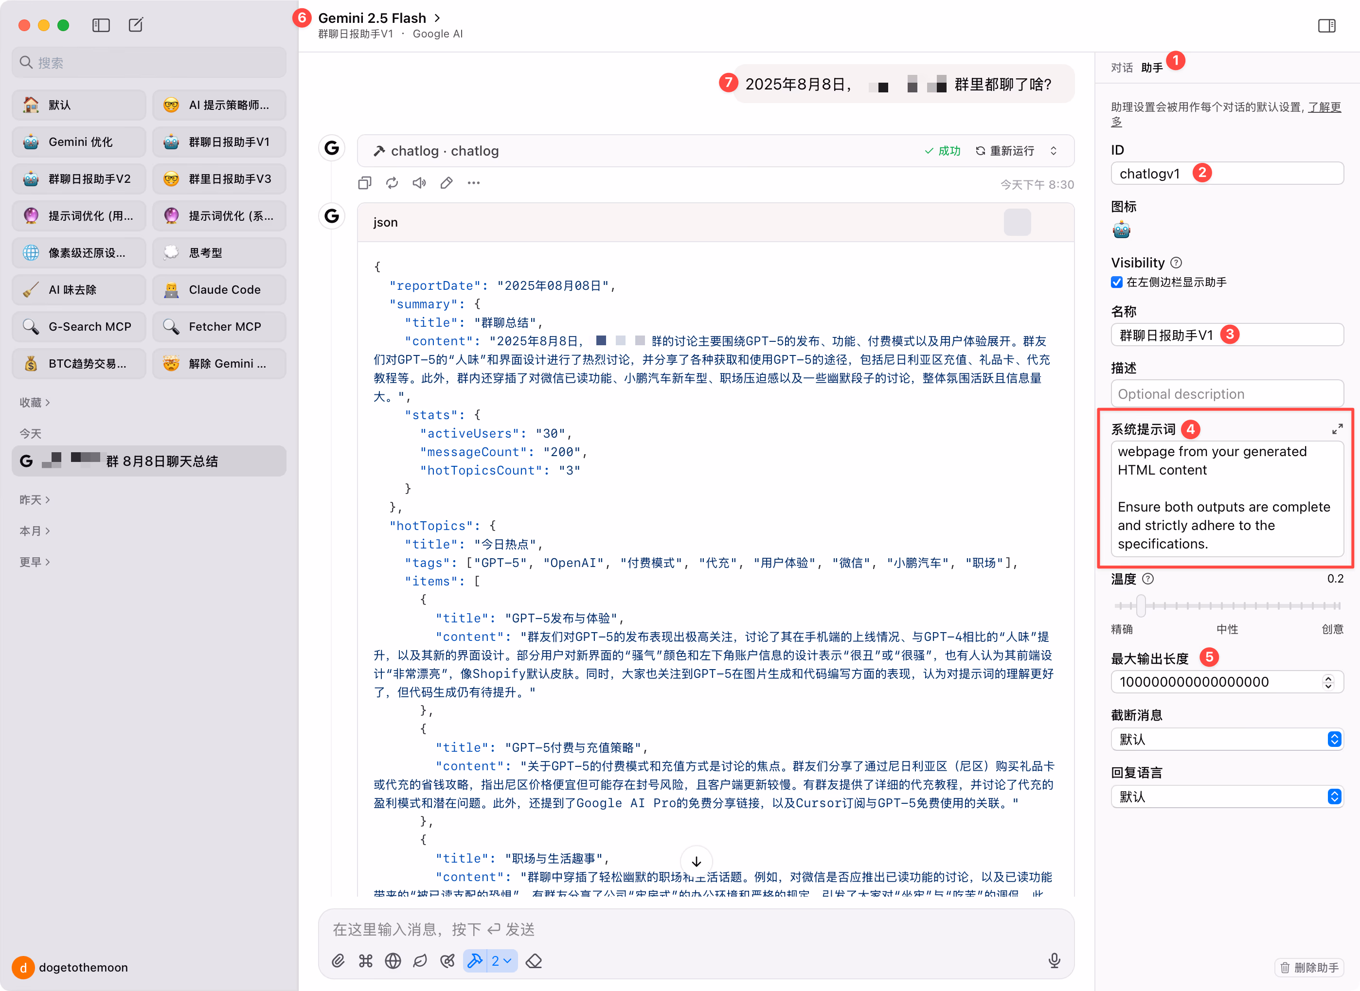The image size is (1360, 991).
Task: Click the 删除助手 button
Action: pos(1309,968)
